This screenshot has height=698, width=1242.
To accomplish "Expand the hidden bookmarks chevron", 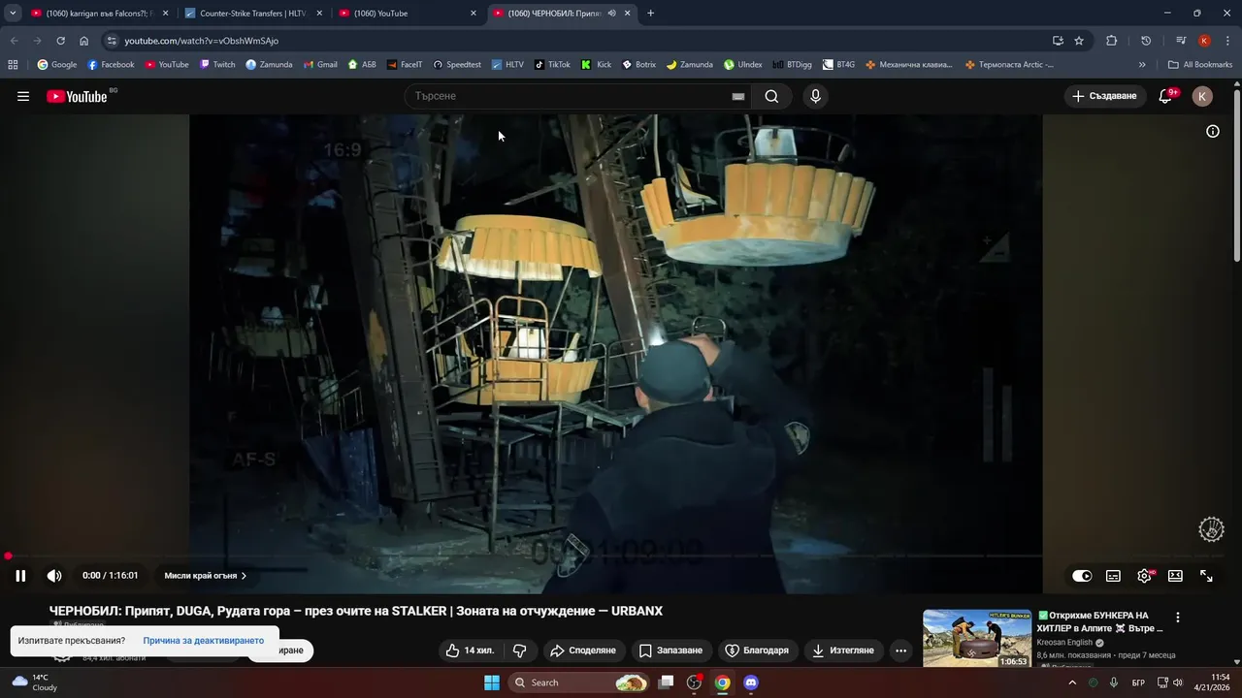I will click(1142, 65).
